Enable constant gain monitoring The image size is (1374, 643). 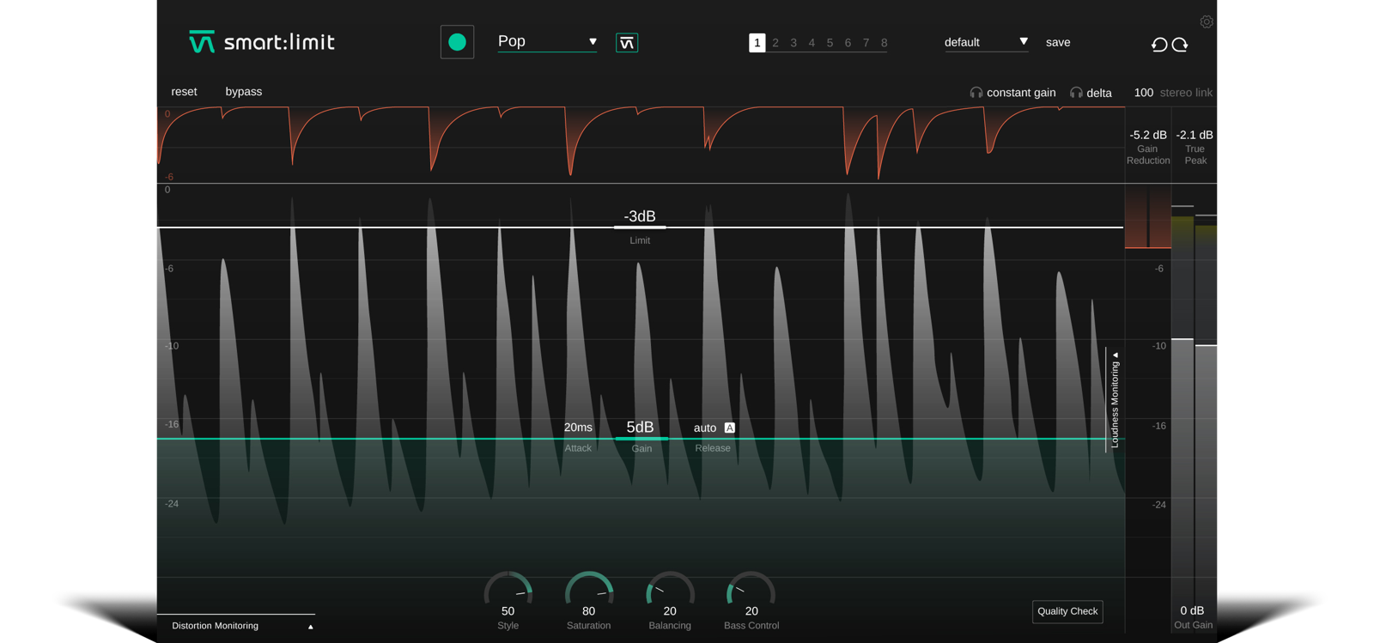pos(1021,93)
